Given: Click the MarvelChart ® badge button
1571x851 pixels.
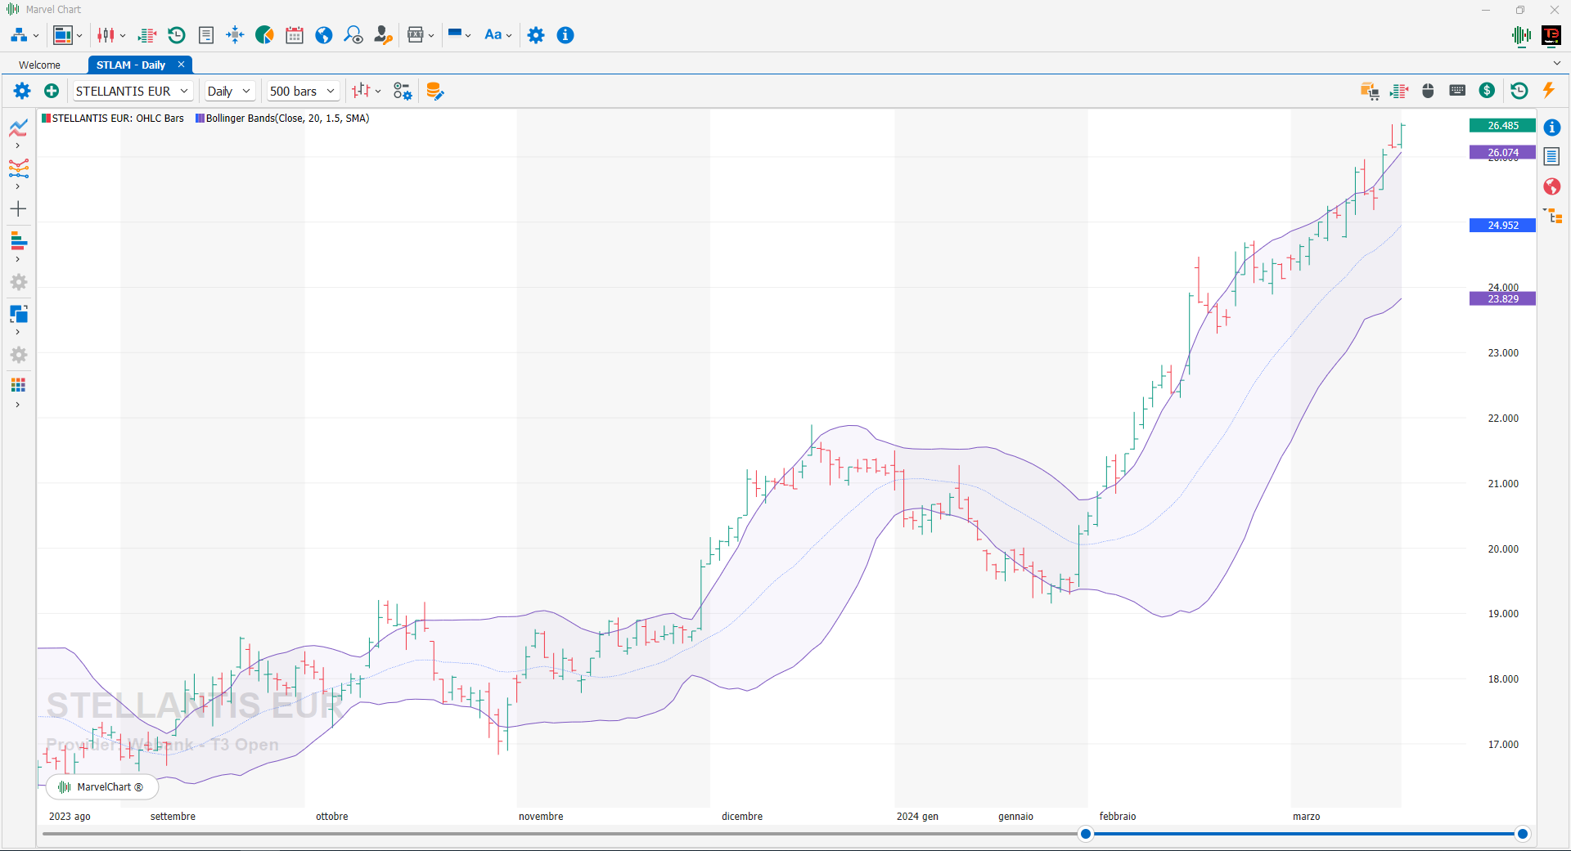Looking at the screenshot, I should [102, 787].
